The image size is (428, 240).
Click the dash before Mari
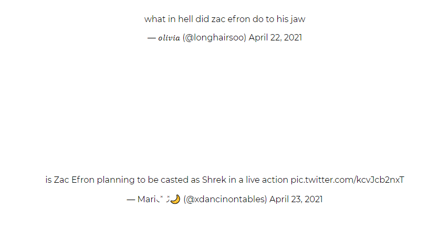(131, 200)
